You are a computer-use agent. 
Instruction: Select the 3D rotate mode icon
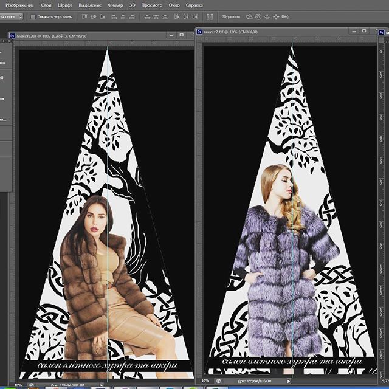pyautogui.click(x=249, y=17)
